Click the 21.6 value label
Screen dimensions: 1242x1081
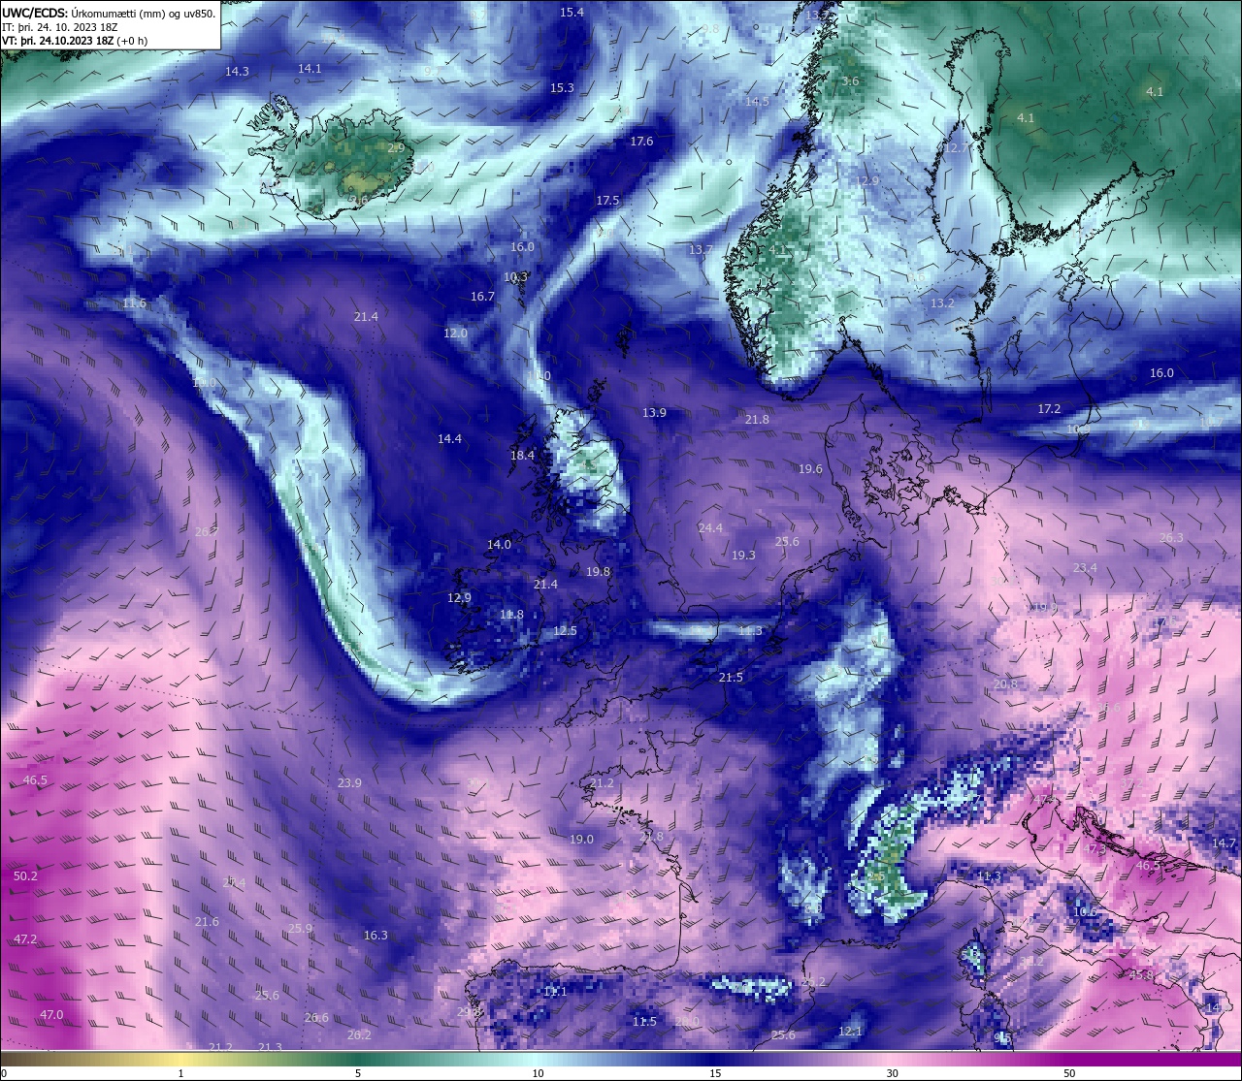click(x=207, y=922)
